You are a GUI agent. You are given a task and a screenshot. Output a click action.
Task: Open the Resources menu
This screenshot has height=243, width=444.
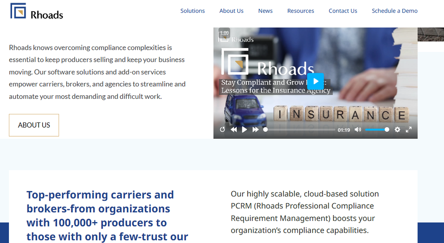(301, 11)
